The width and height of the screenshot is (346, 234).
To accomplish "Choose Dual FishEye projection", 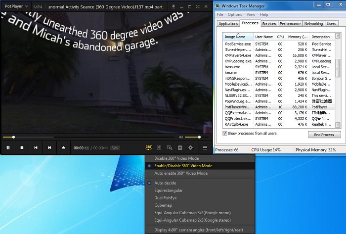I will pos(200,198).
